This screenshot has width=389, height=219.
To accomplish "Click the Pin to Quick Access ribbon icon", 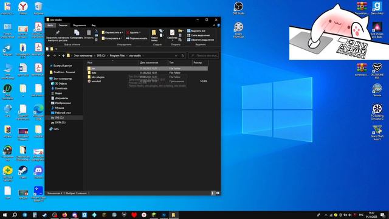I will 58,32.
